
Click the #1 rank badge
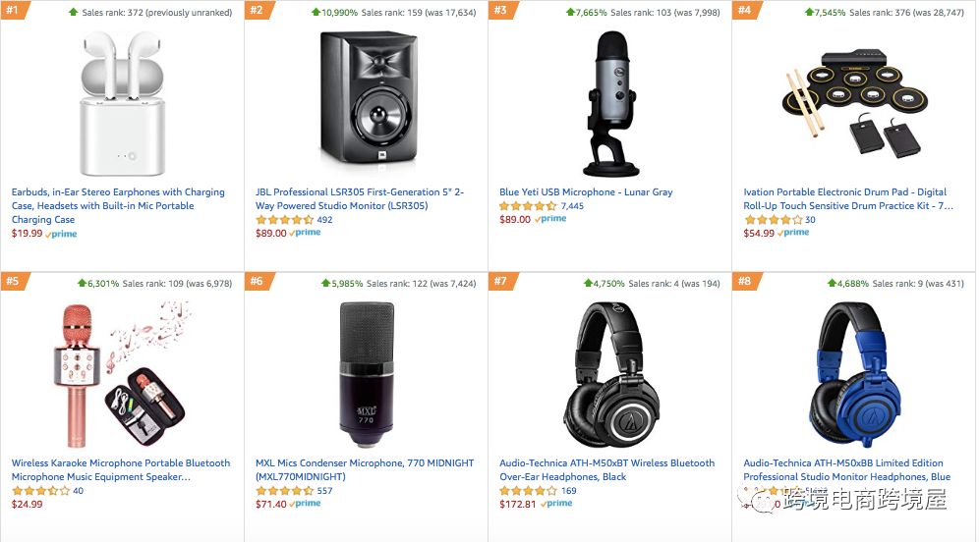(14, 11)
